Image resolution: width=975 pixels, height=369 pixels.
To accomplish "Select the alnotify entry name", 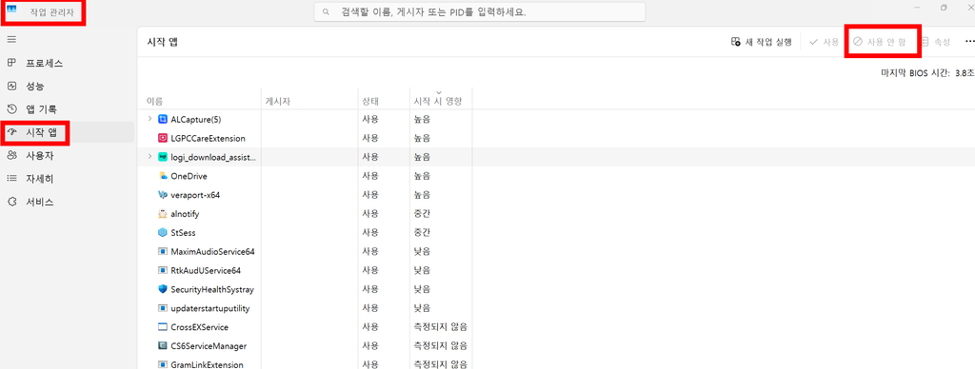I will point(185,214).
